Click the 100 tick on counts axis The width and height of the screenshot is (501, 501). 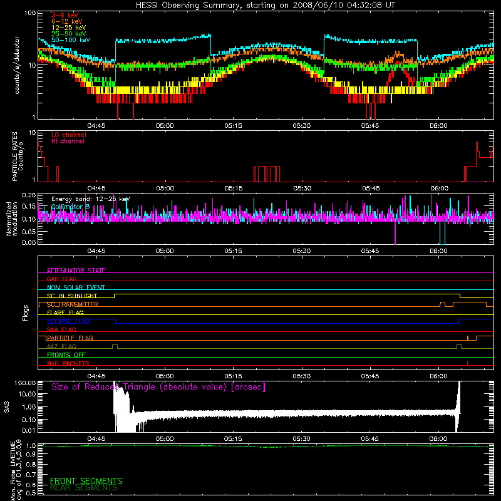(x=29, y=13)
